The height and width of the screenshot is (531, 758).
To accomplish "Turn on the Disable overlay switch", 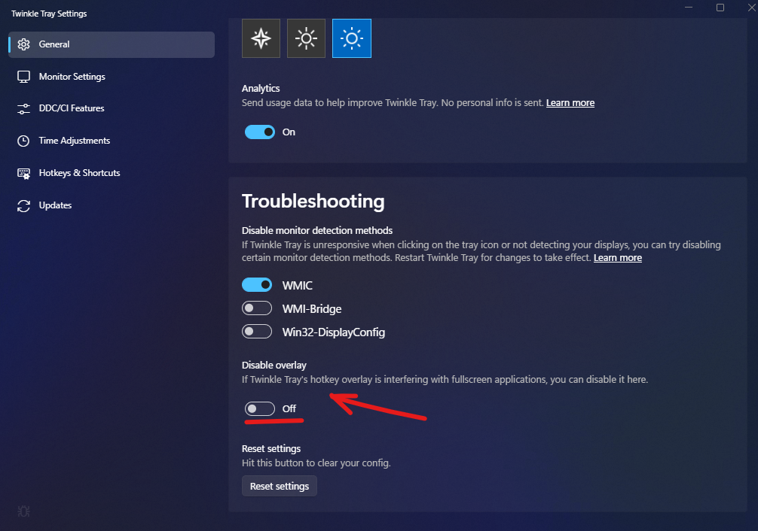I will click(x=259, y=408).
